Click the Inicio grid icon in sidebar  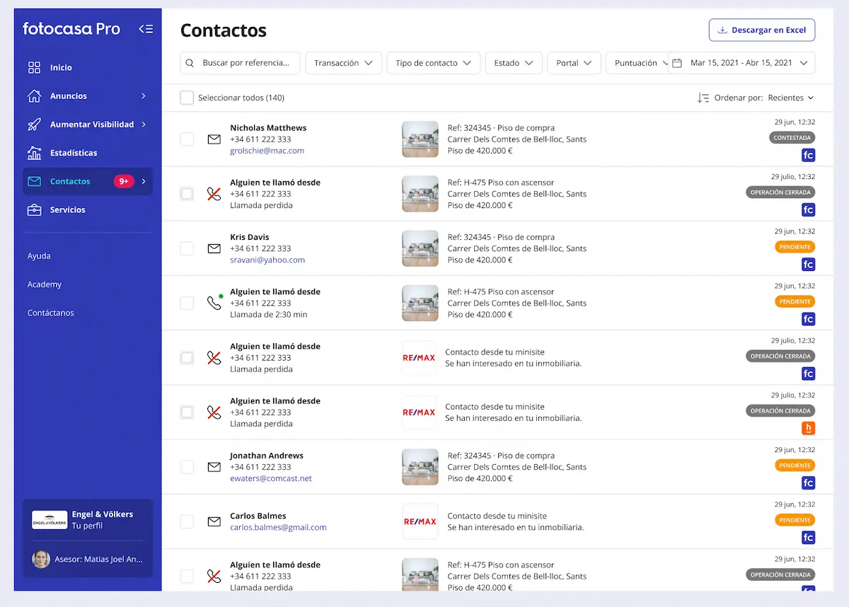[34, 68]
